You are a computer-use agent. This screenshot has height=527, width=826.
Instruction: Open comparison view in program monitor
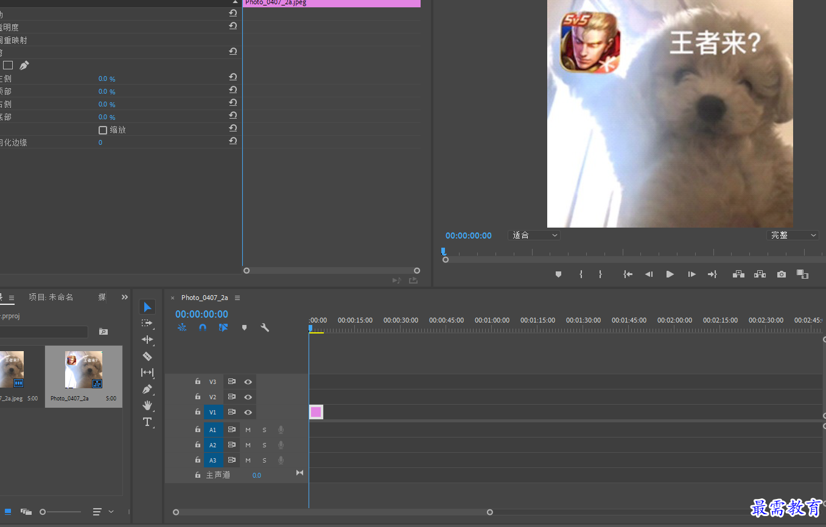pos(802,274)
